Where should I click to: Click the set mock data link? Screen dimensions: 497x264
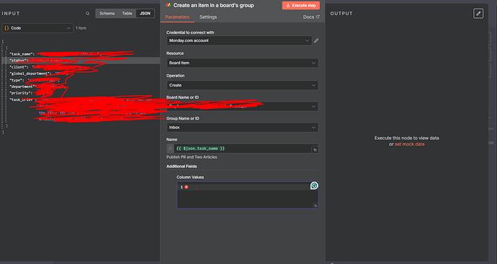tap(409, 144)
